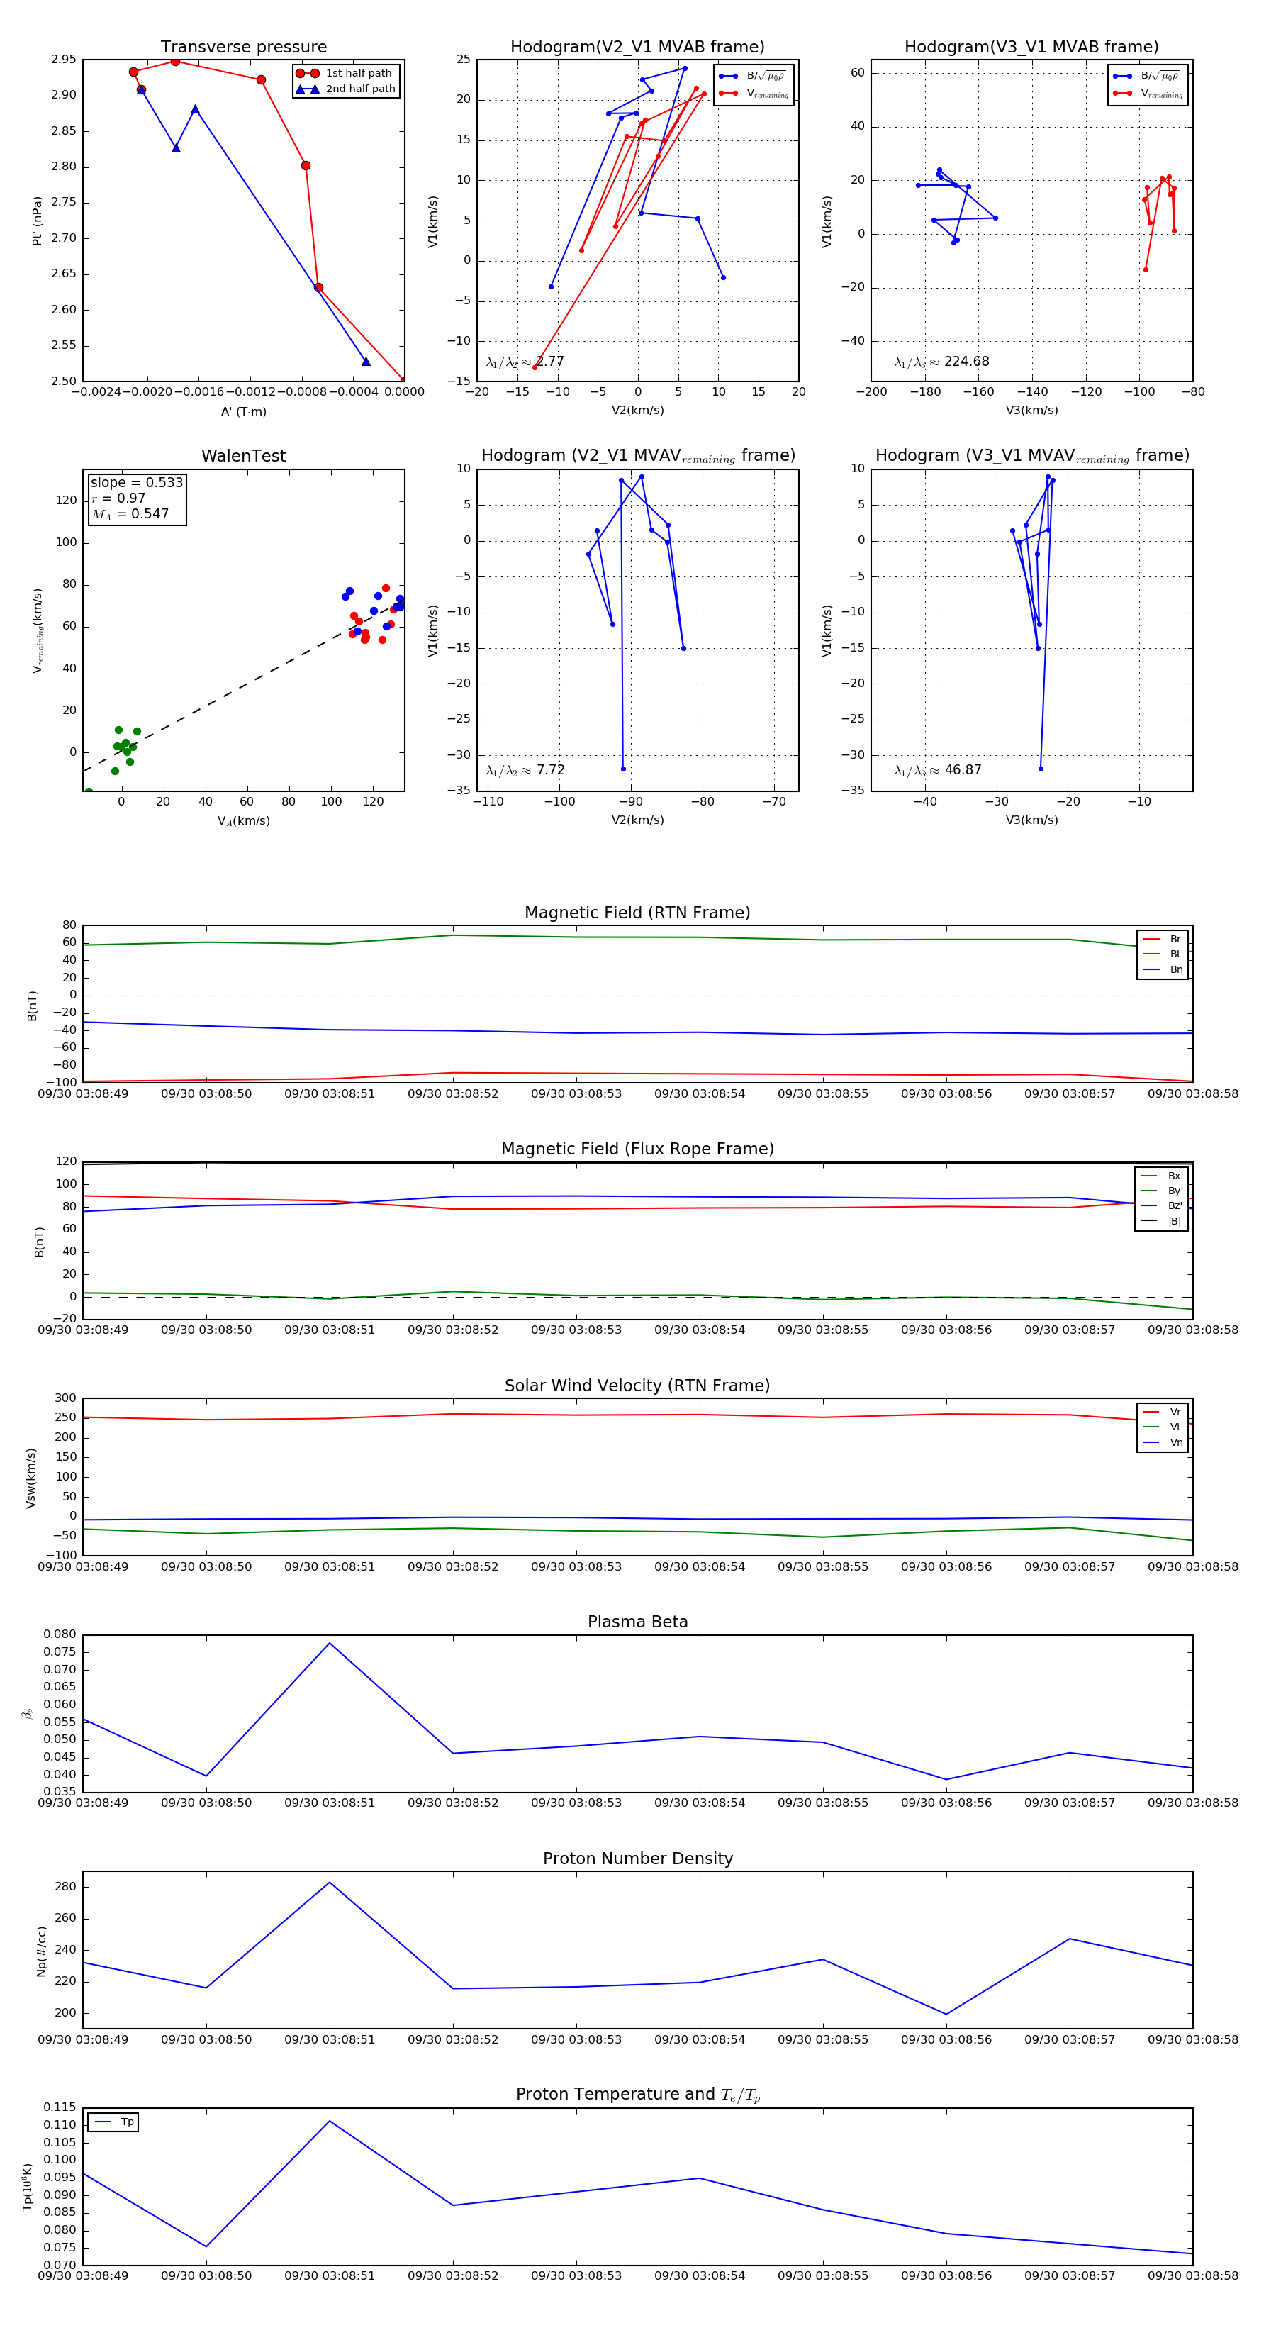This screenshot has width=1276, height=2340.
Task: Click the 'Tp' legend entry
Action: pyautogui.click(x=113, y=2122)
